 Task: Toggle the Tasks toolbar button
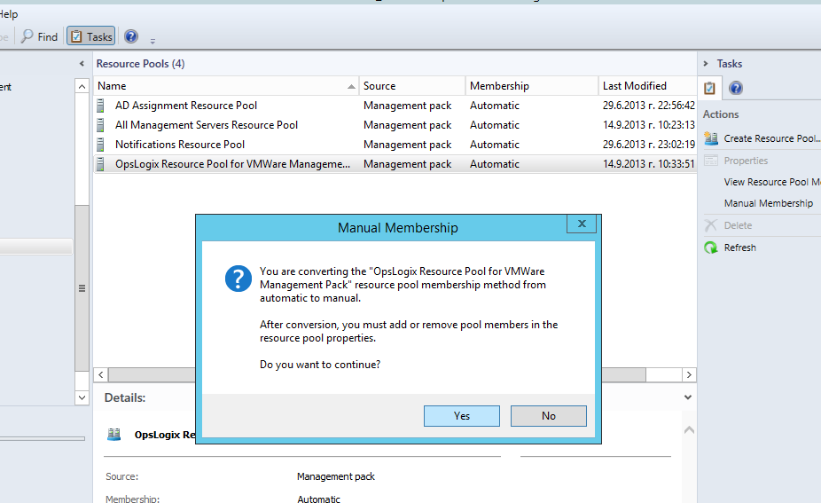click(x=90, y=36)
